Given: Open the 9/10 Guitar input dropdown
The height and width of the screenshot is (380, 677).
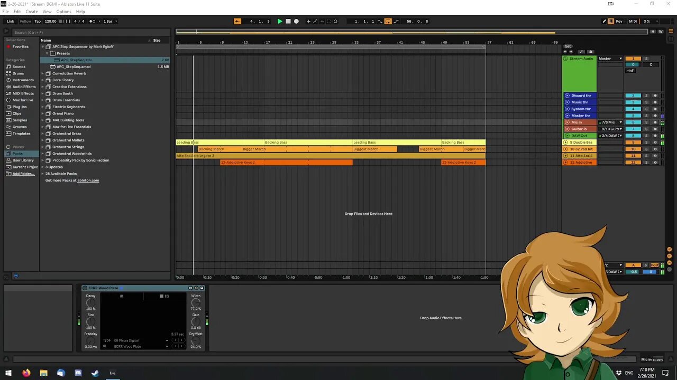Looking at the screenshot, I should 610,129.
